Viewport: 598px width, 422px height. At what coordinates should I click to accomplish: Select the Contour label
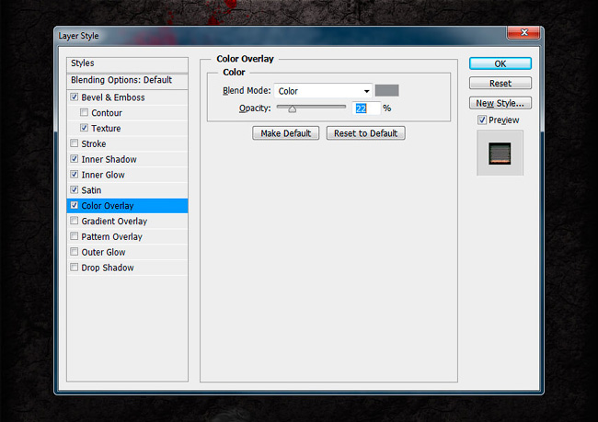tap(107, 113)
